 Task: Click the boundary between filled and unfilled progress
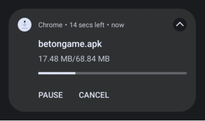coord(75,73)
